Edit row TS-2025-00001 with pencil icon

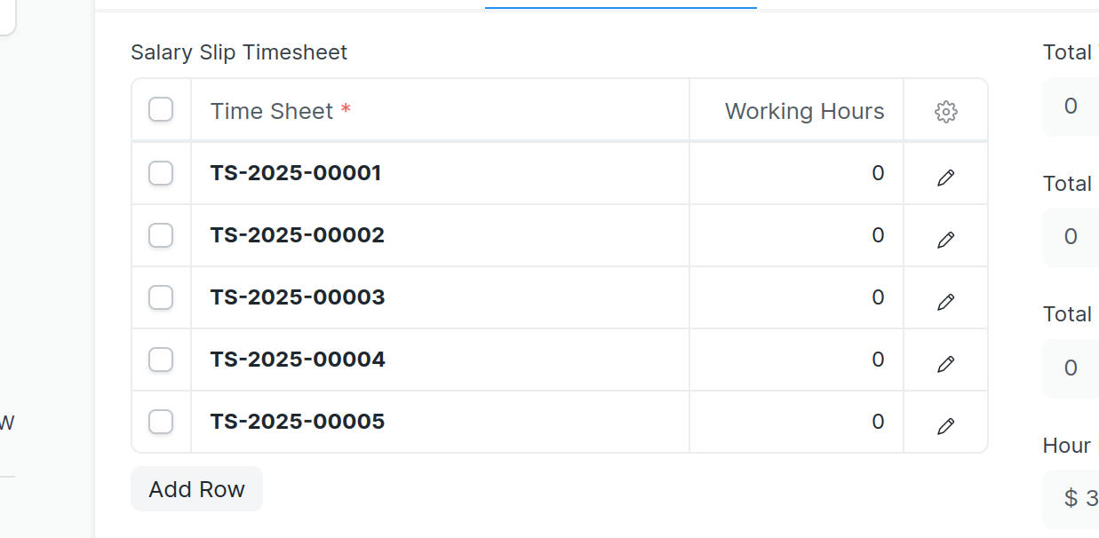pyautogui.click(x=946, y=178)
